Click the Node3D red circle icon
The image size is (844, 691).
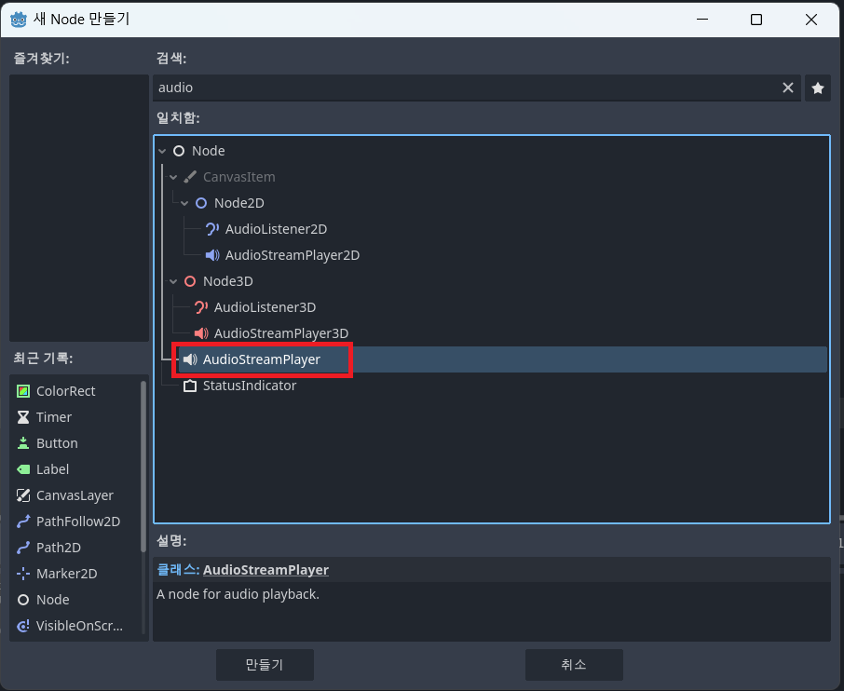click(189, 281)
